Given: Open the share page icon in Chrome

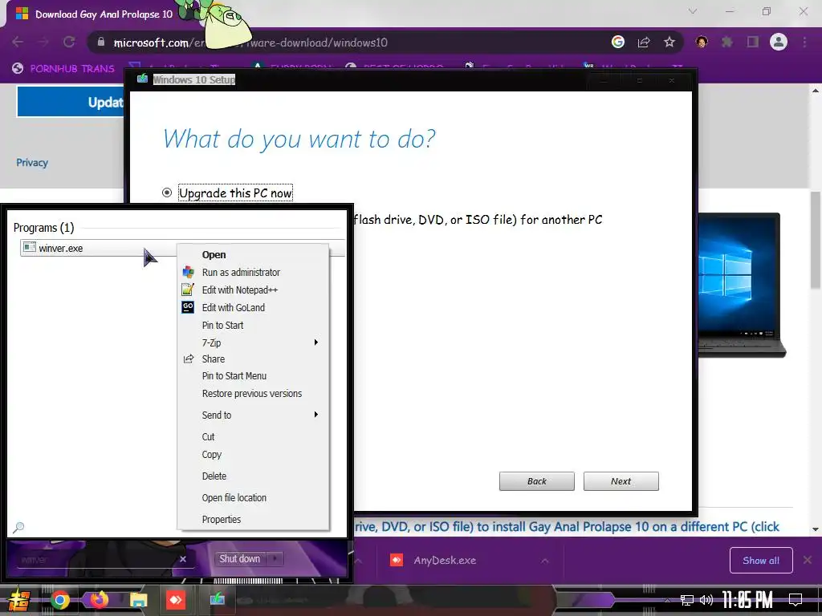Looking at the screenshot, I should click(644, 42).
